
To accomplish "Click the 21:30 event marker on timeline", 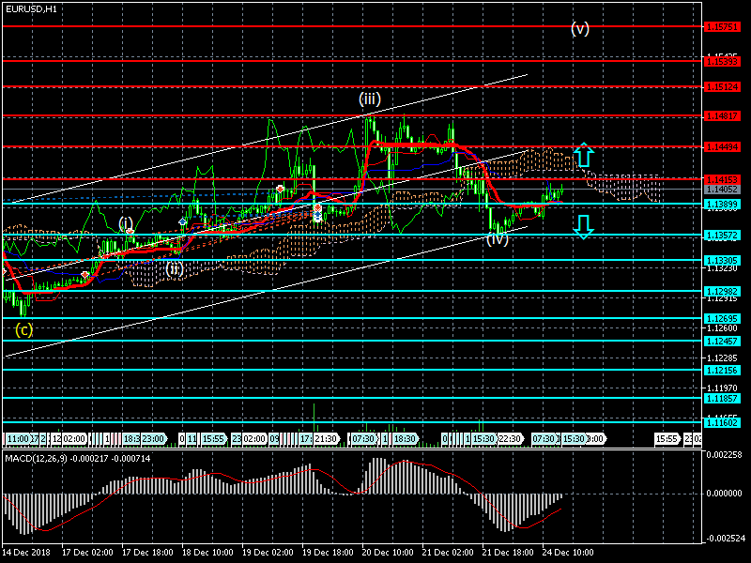I will click(x=325, y=438).
